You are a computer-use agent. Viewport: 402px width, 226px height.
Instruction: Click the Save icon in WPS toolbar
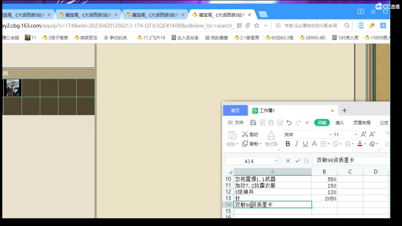(x=253, y=123)
